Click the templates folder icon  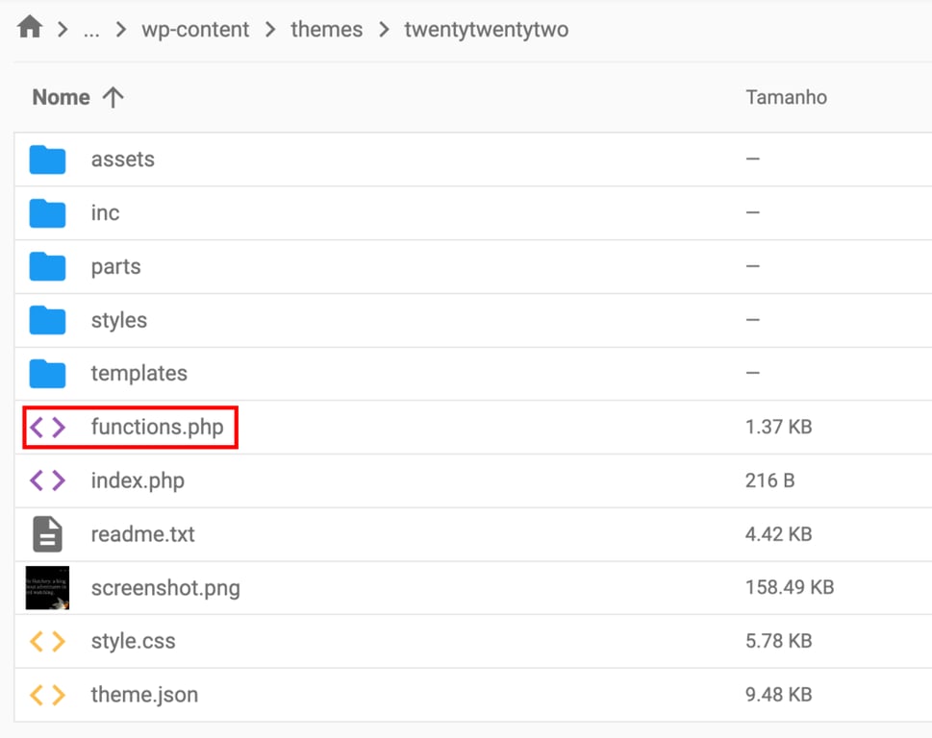pyautogui.click(x=47, y=373)
